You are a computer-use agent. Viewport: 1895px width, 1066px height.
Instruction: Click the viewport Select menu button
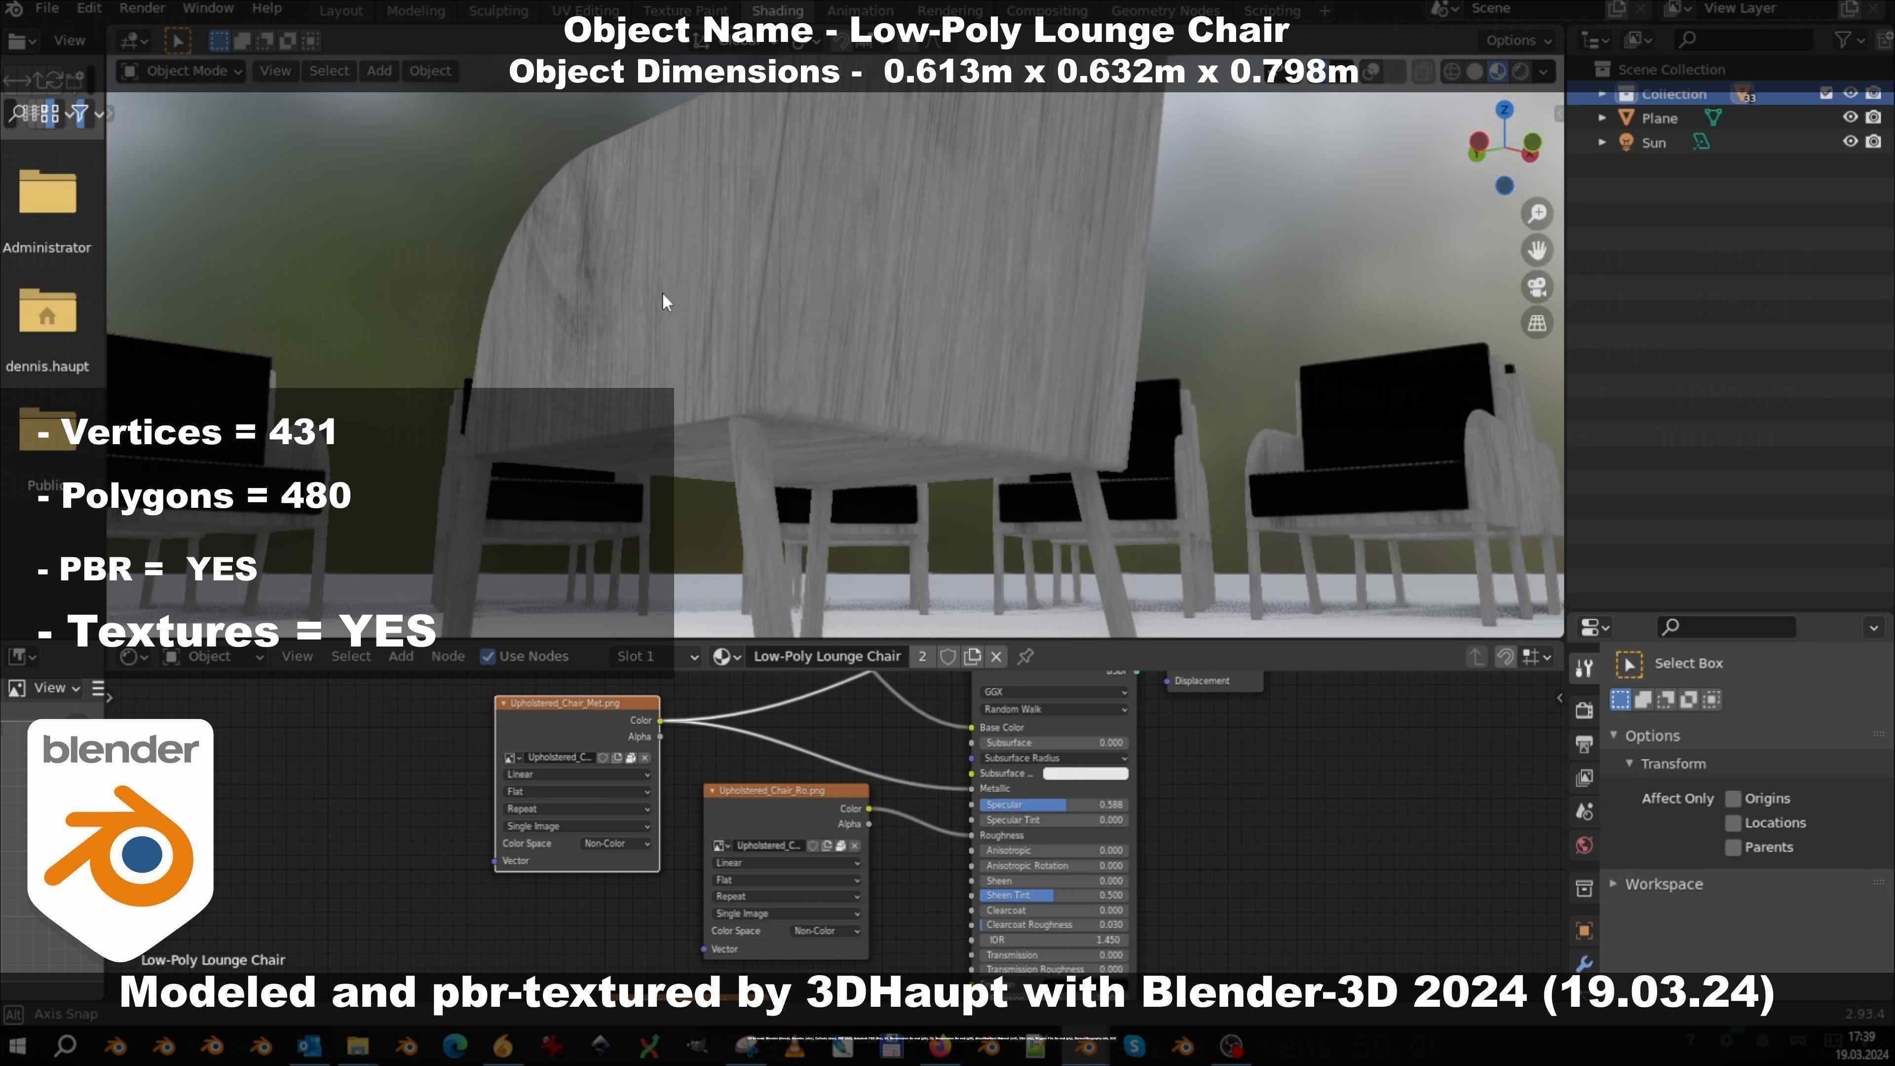click(329, 72)
